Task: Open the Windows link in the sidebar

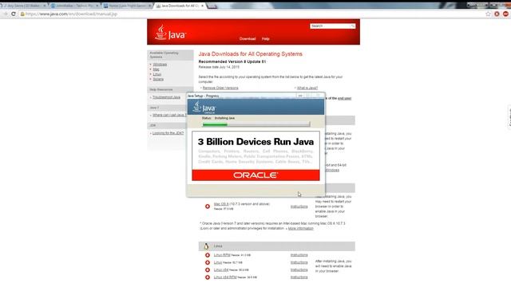Action: pyautogui.click(x=160, y=65)
